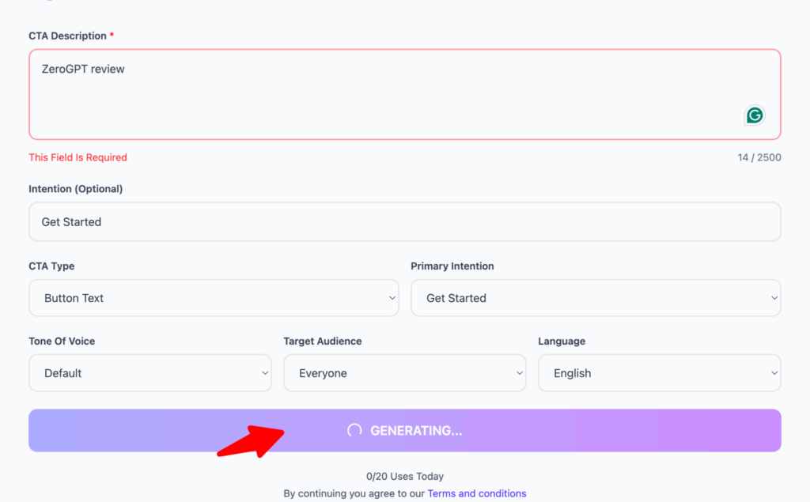The width and height of the screenshot is (810, 502).
Task: Click the "Tone Of Voice" label
Action: click(62, 342)
